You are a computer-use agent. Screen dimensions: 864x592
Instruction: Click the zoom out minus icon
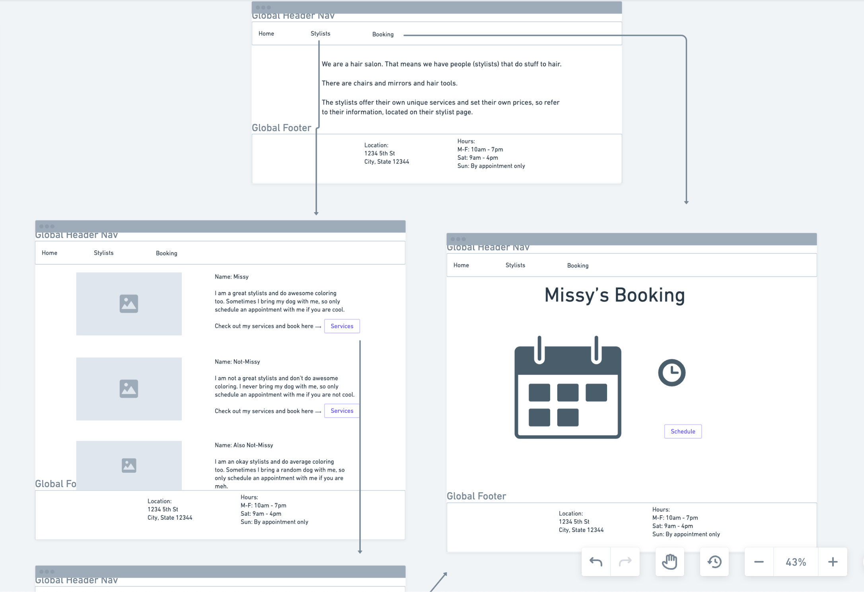click(x=759, y=562)
